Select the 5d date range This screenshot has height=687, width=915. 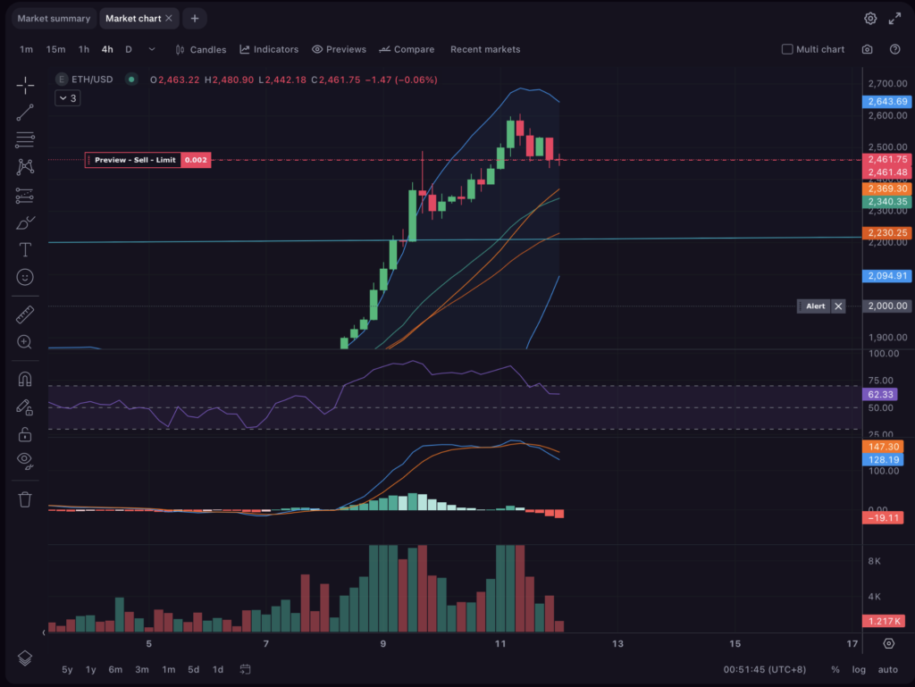(x=193, y=669)
